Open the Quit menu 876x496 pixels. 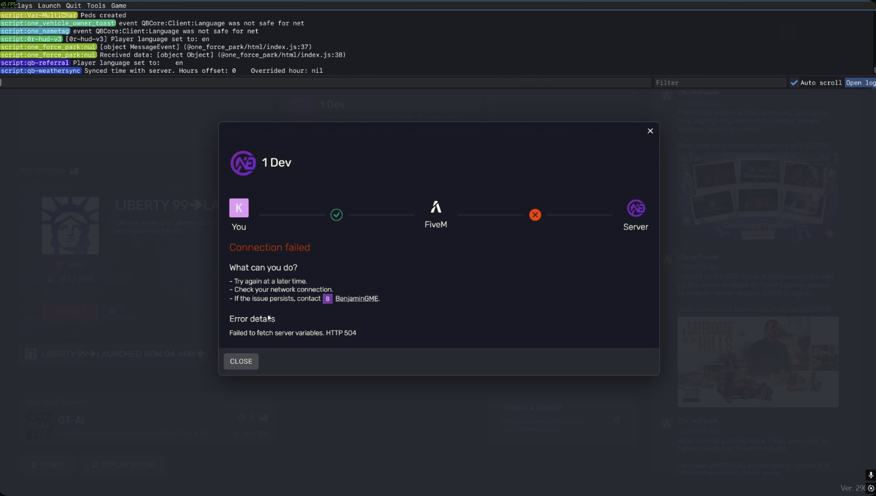tap(73, 6)
